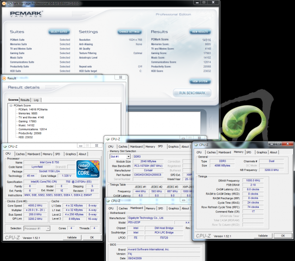The image size is (295, 261).
Task: Click the CPU-Z Memory window title icon
Action: (x=196, y=145)
